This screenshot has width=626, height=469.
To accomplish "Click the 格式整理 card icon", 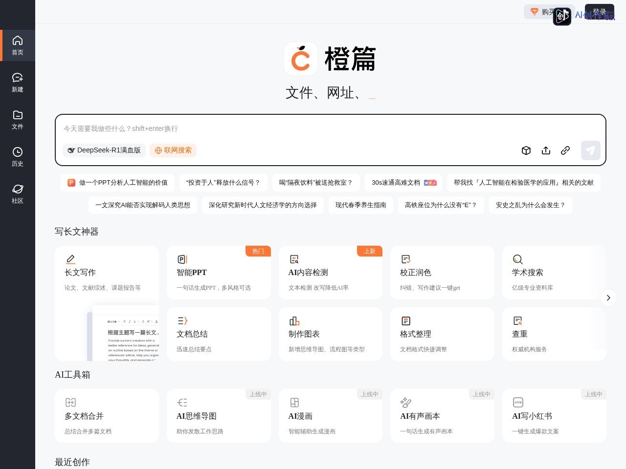I will [x=406, y=321].
